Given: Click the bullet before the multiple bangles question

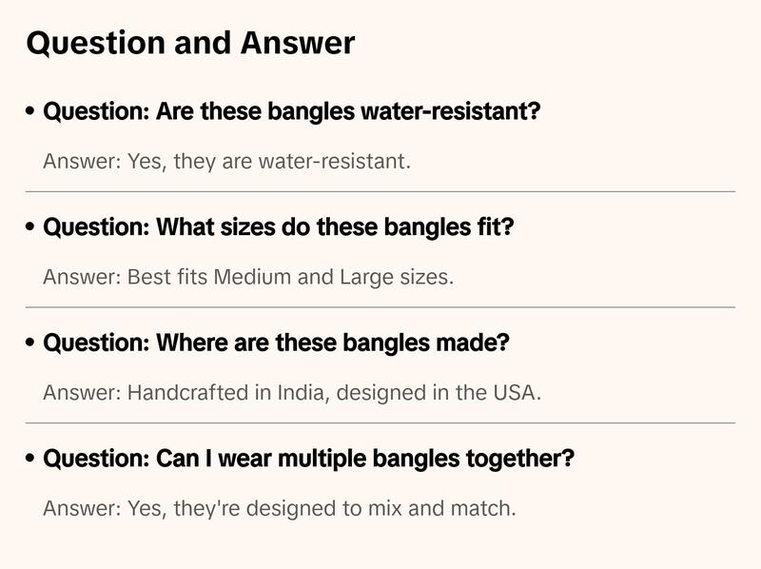Looking at the screenshot, I should (x=31, y=460).
